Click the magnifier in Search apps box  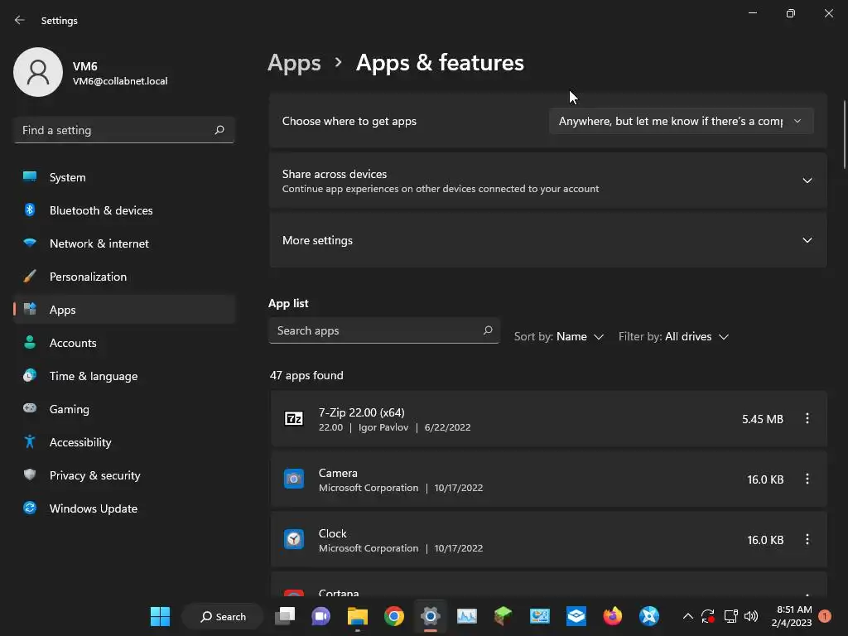click(488, 330)
